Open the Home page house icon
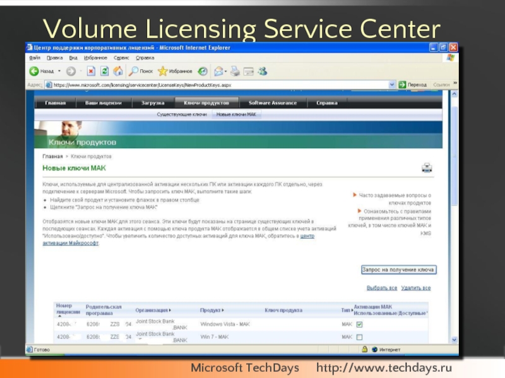The height and width of the screenshot is (378, 505). coord(118,71)
